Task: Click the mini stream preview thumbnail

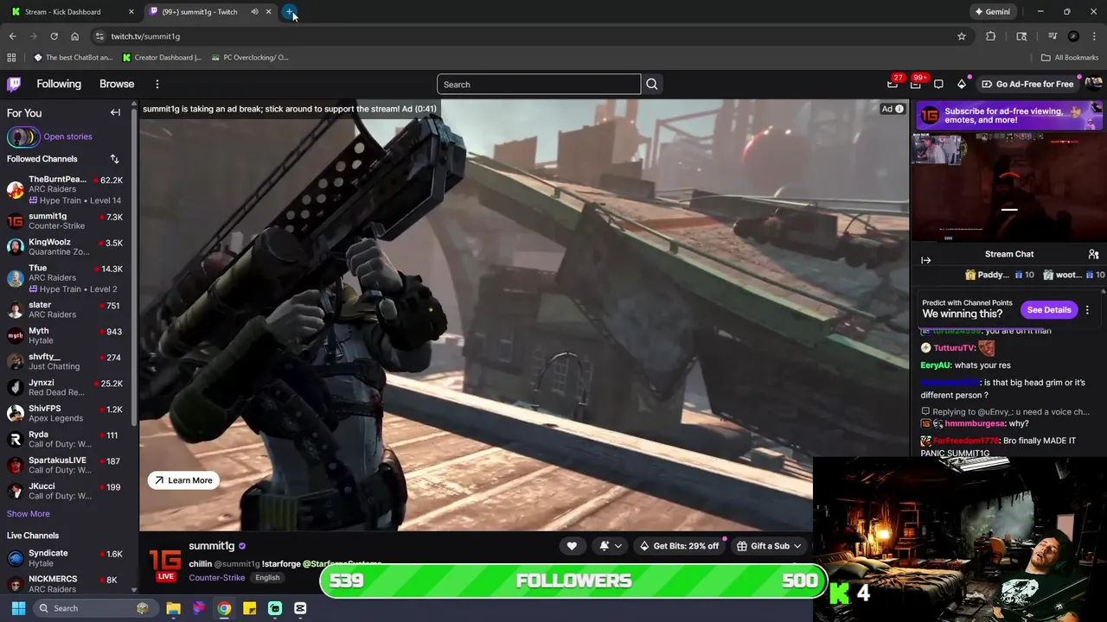Action: [x=1009, y=187]
